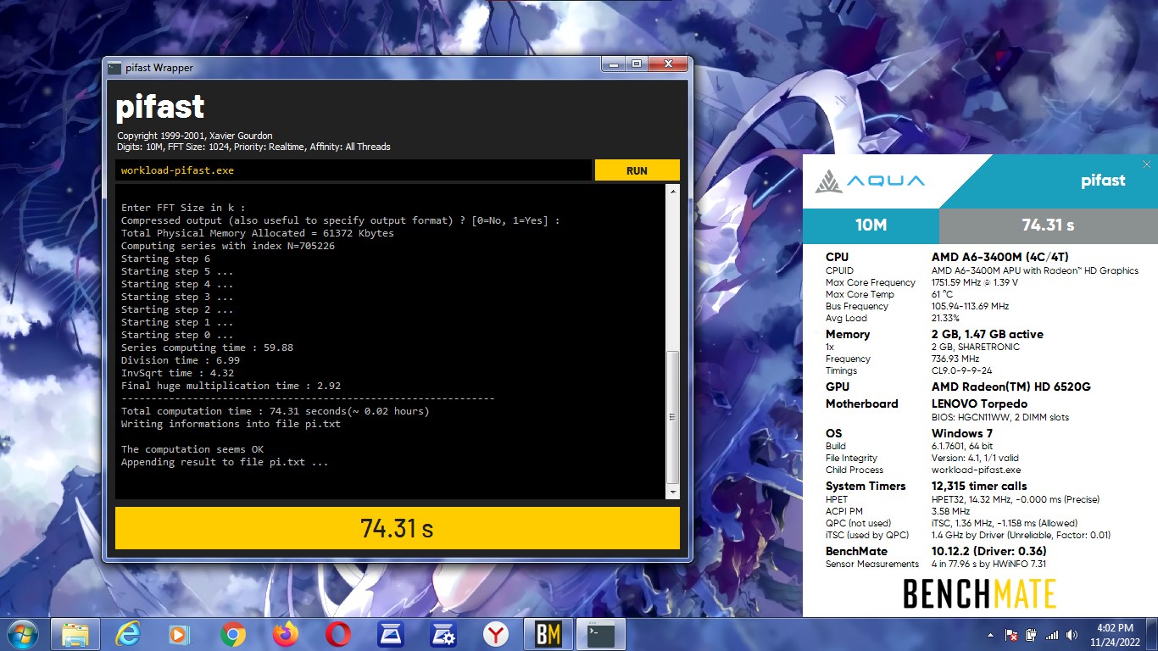Click the pifast Wrapper title bar icon
The height and width of the screenshot is (651, 1158).
pyautogui.click(x=114, y=68)
